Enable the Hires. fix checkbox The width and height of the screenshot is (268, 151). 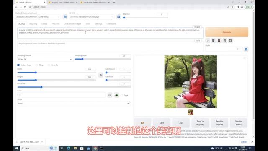pos(49,65)
